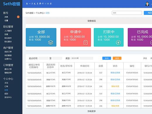Click the 职位管理 sidebar section heading
The width and height of the screenshot is (152, 114).
[x=8, y=27]
